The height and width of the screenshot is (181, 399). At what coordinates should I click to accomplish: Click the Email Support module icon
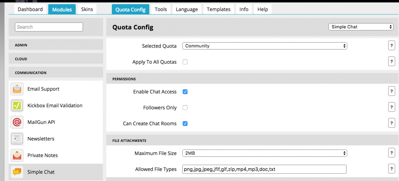(17, 89)
